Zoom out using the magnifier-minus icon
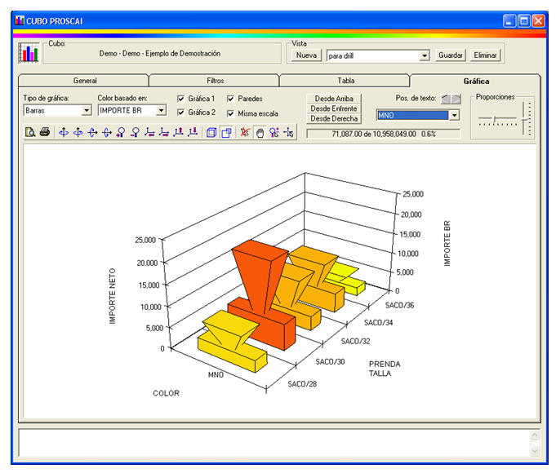This screenshot has height=473, width=556. click(135, 132)
